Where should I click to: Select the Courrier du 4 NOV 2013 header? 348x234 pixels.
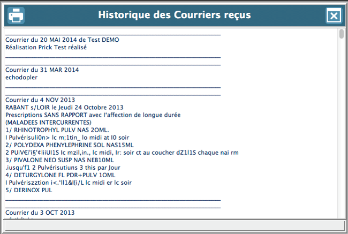[40, 100]
